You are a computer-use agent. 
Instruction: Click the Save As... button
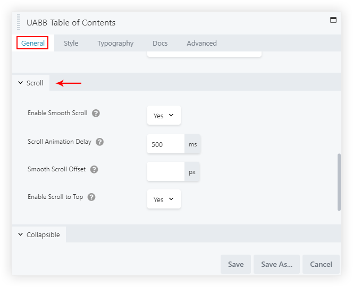pyautogui.click(x=276, y=264)
